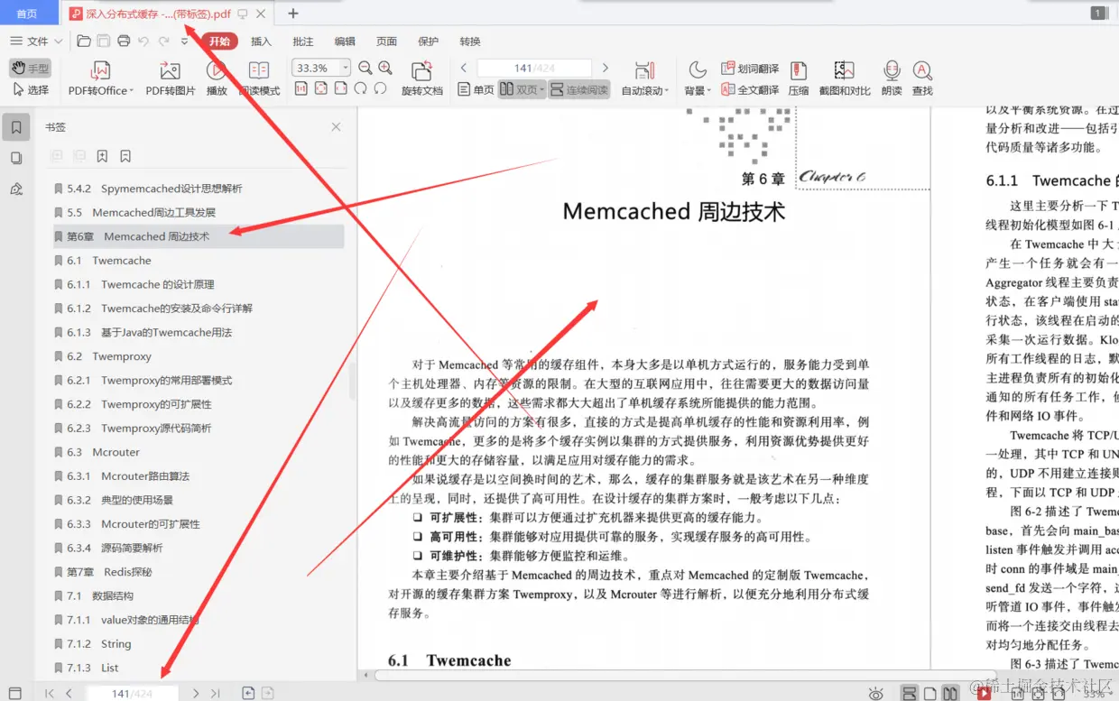Open zoom percentage dropdown 33.3%
1119x701 pixels.
tap(346, 69)
